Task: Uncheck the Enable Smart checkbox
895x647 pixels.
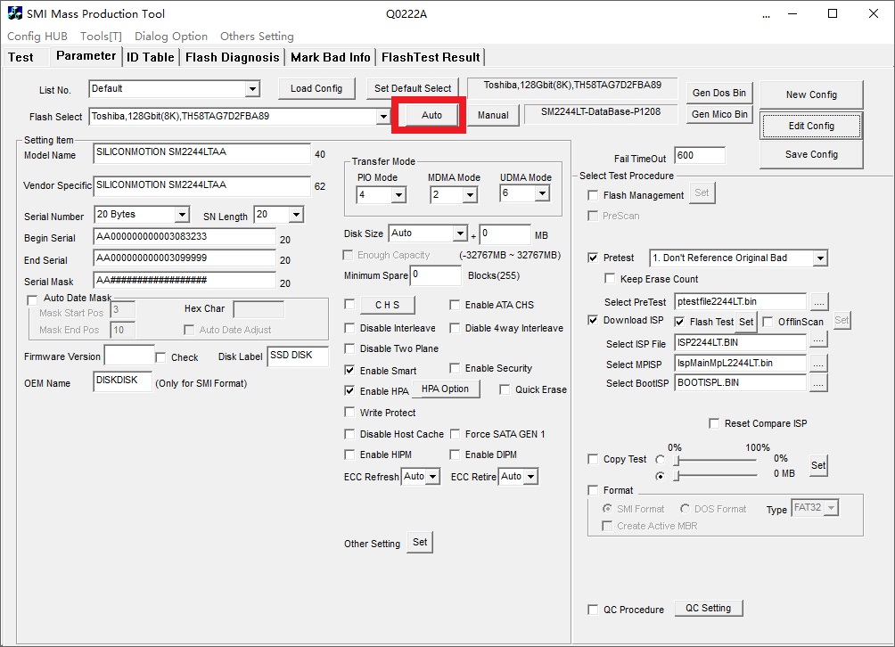Action: click(x=349, y=370)
